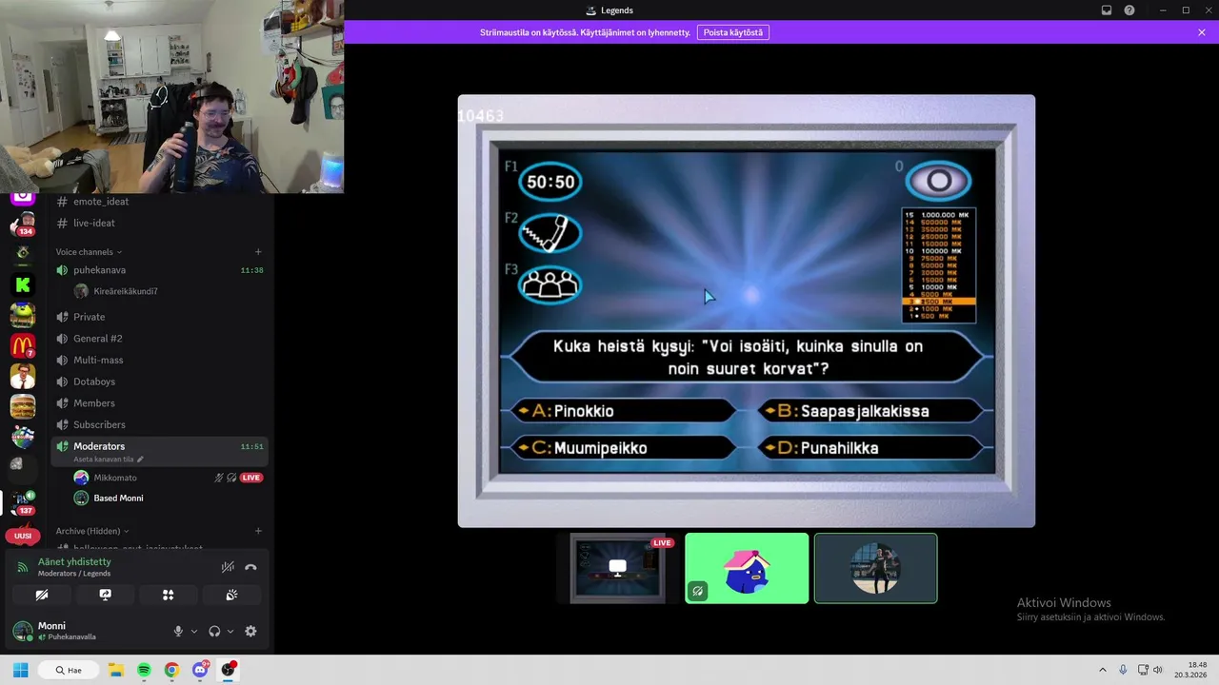Open the help question-mark icon
The height and width of the screenshot is (685, 1219).
pos(1129,10)
